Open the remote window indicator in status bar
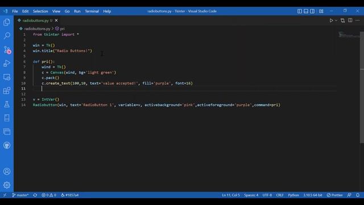The height and width of the screenshot is (205, 364). [x=5, y=195]
